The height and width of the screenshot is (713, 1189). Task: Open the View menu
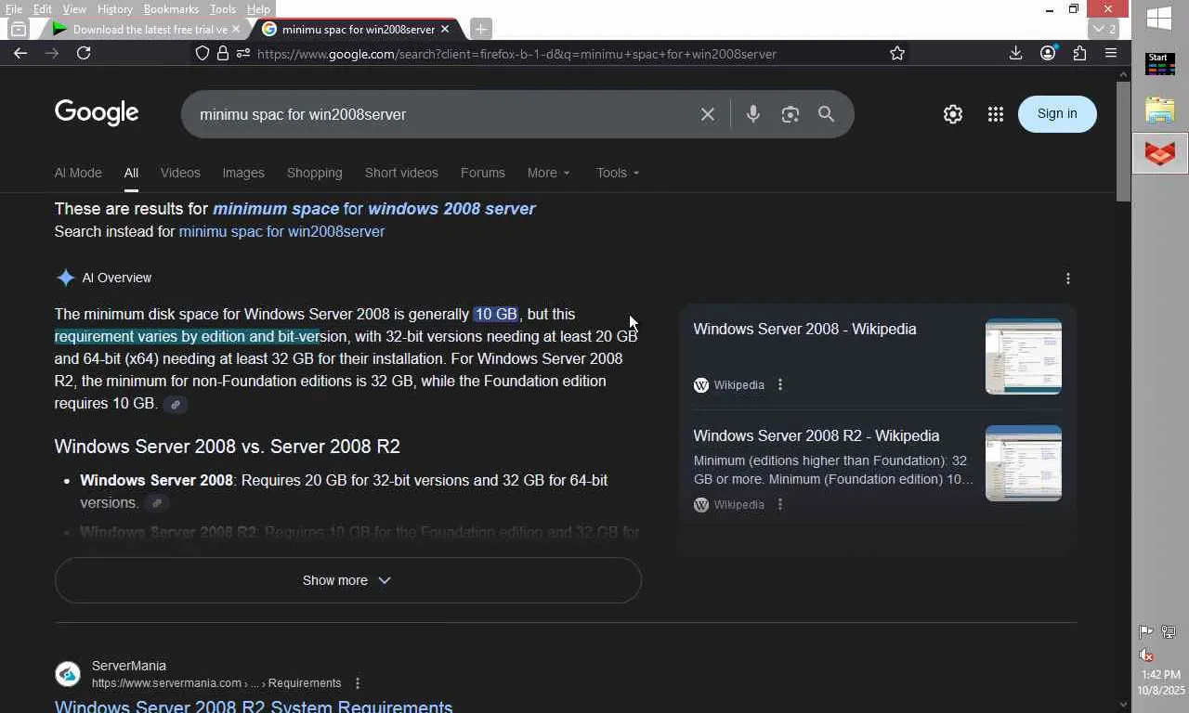tap(74, 9)
